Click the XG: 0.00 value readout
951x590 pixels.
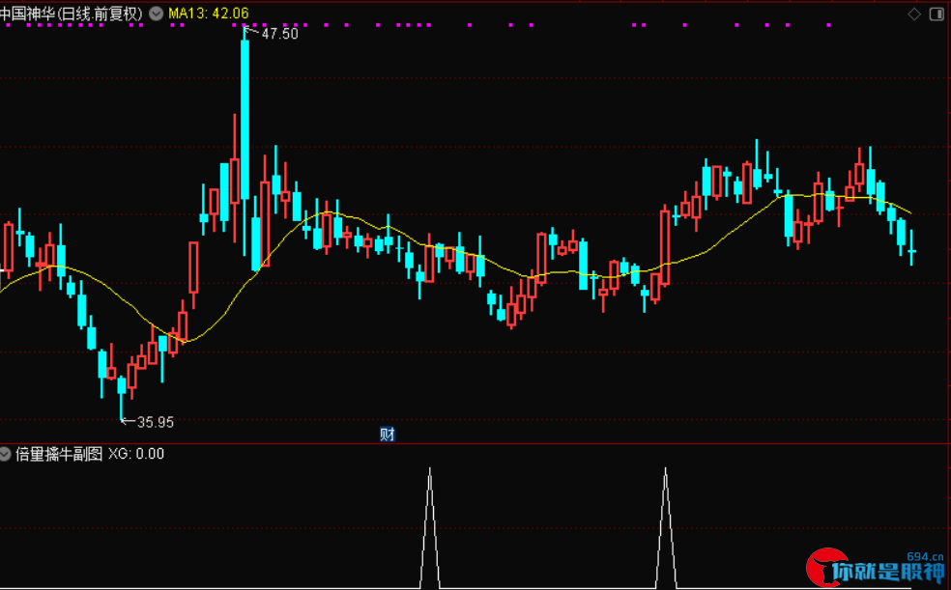pos(136,454)
